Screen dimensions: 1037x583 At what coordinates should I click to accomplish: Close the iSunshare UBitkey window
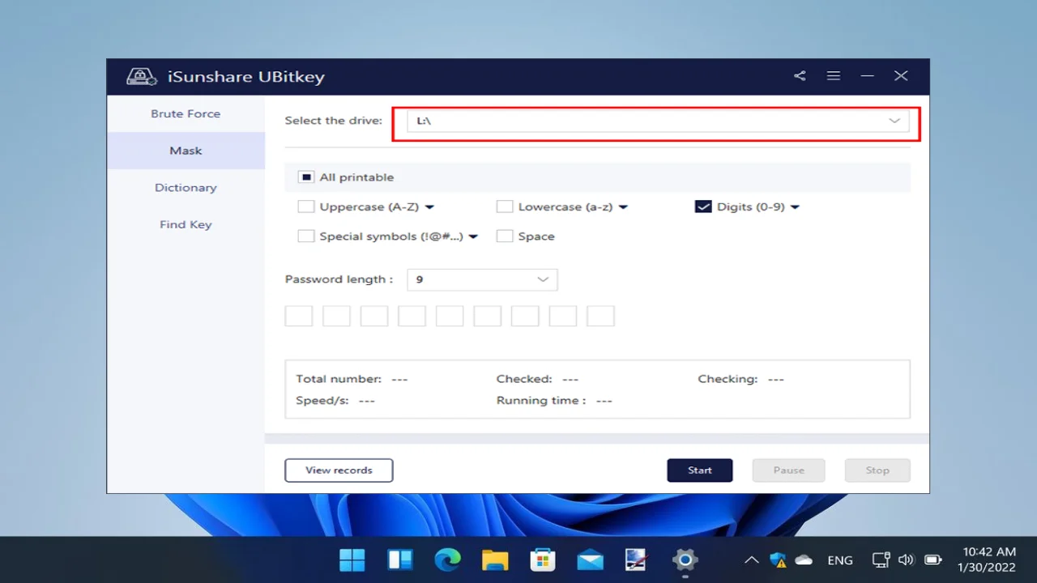(x=901, y=76)
